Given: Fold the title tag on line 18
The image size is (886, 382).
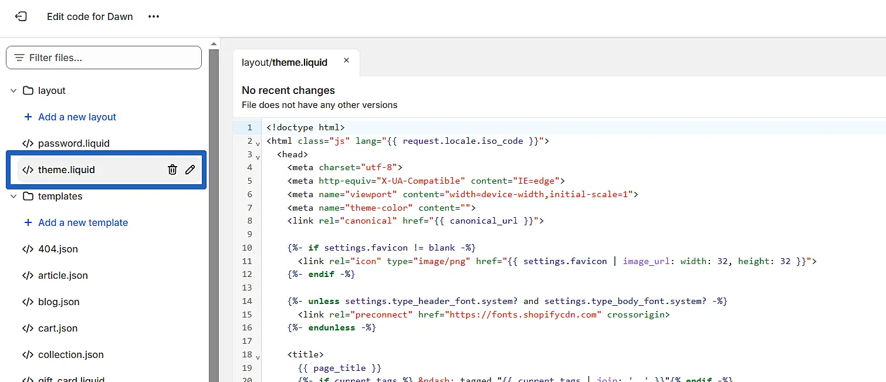Looking at the screenshot, I should (258, 356).
